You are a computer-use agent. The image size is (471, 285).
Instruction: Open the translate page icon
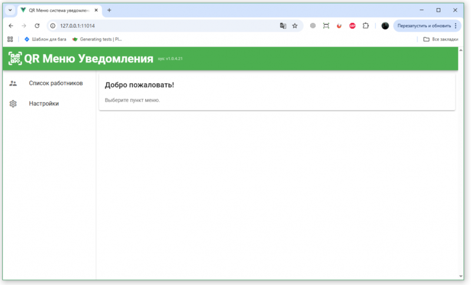[283, 26]
